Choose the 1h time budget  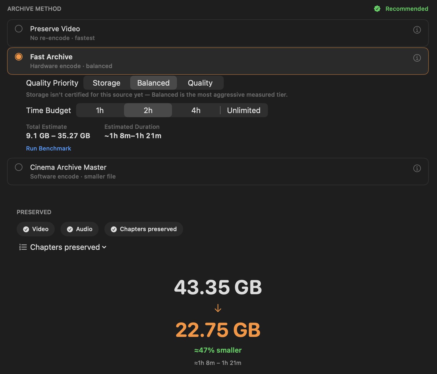coord(100,110)
